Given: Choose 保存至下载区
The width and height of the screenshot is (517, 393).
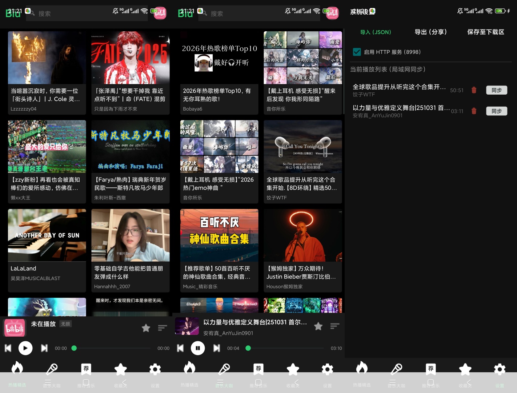Looking at the screenshot, I should point(486,32).
